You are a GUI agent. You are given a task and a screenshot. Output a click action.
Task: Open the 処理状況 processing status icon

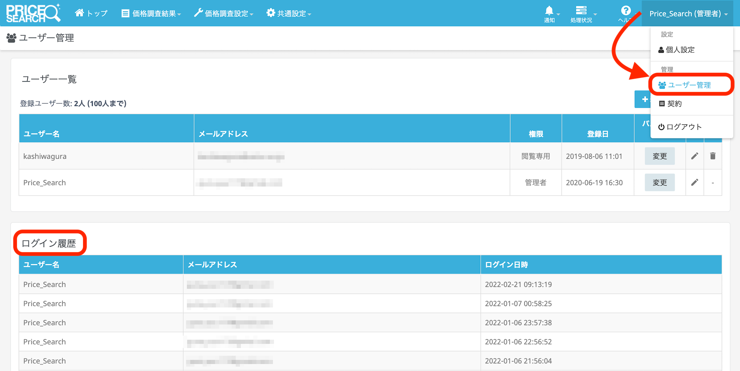[581, 13]
